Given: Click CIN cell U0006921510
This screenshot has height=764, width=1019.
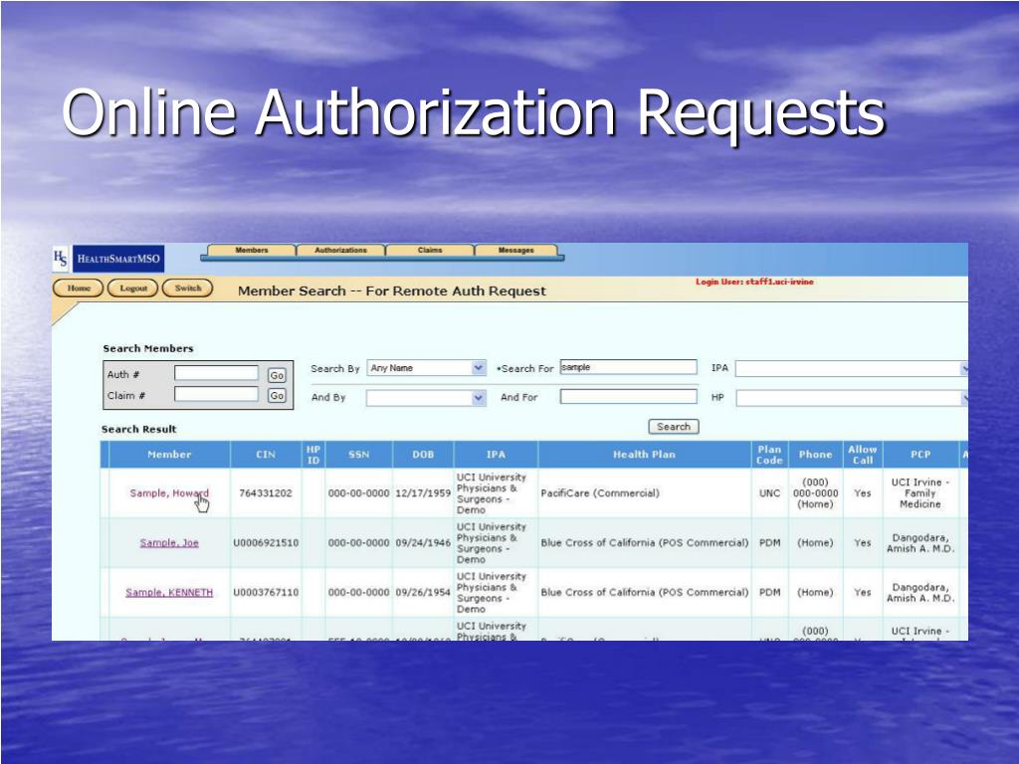Looking at the screenshot, I should (266, 543).
